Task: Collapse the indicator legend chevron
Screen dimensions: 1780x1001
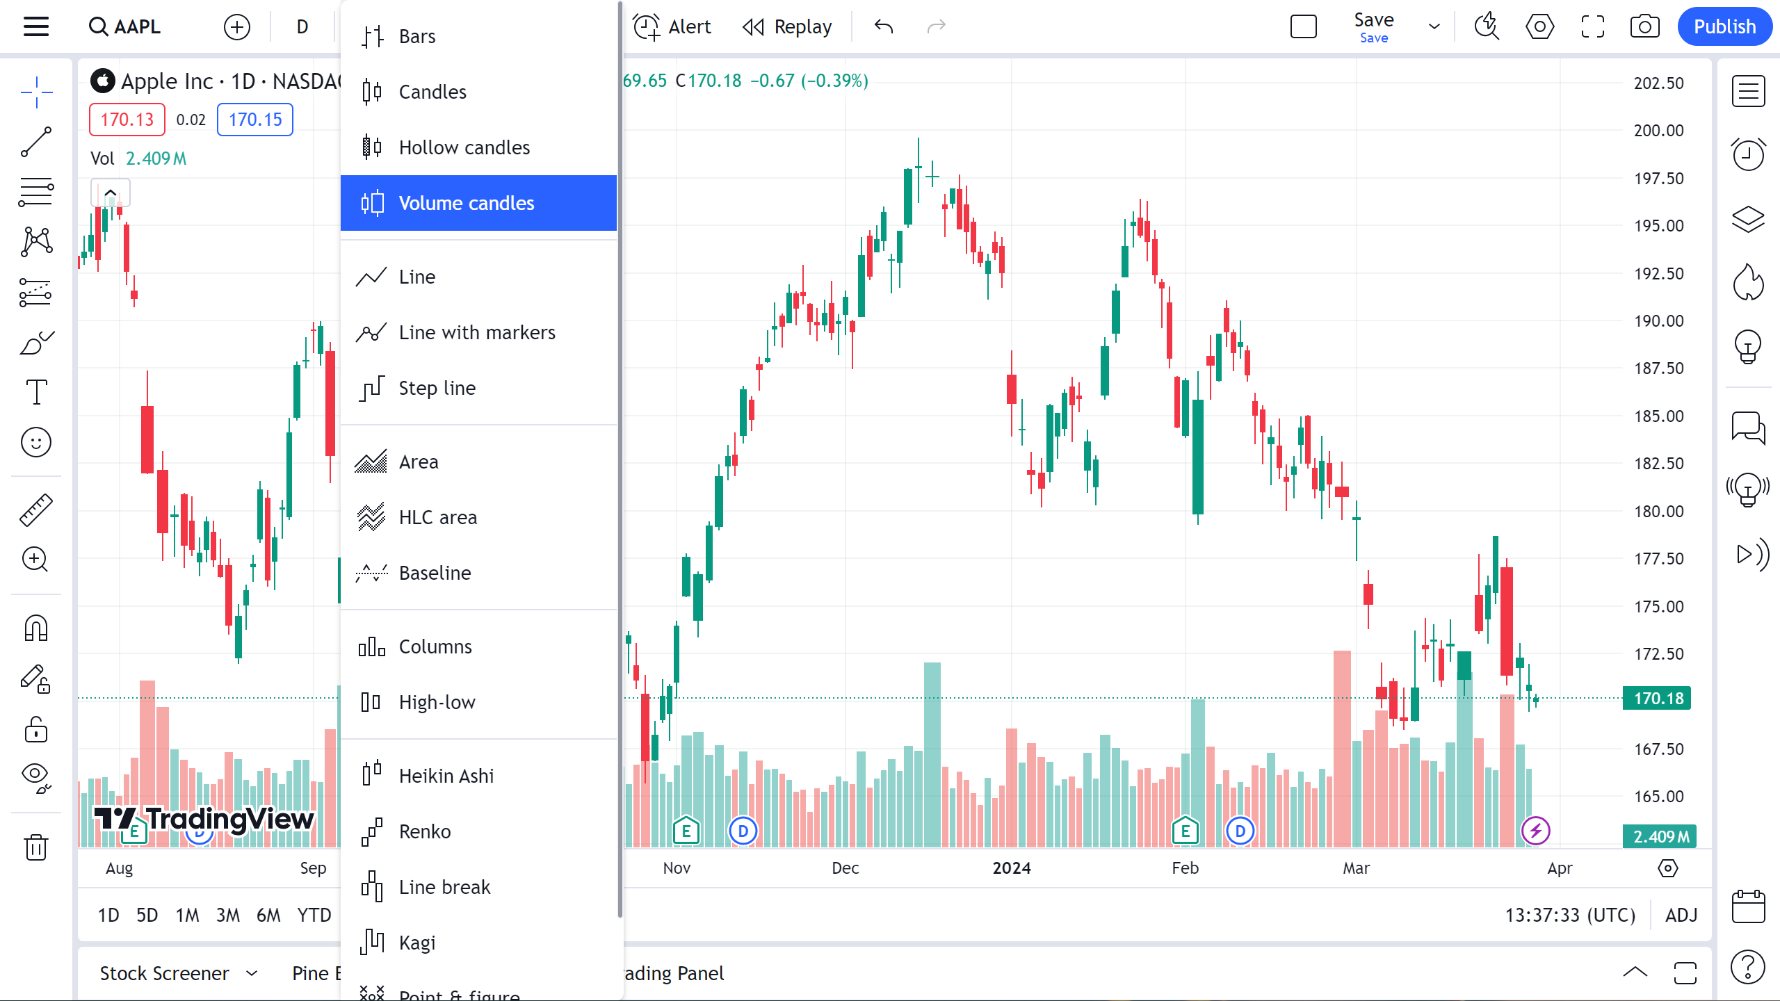Action: 111,193
